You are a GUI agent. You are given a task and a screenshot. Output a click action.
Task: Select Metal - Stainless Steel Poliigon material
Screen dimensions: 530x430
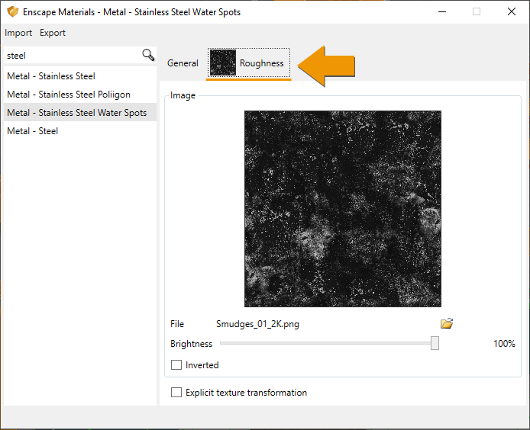[80, 95]
